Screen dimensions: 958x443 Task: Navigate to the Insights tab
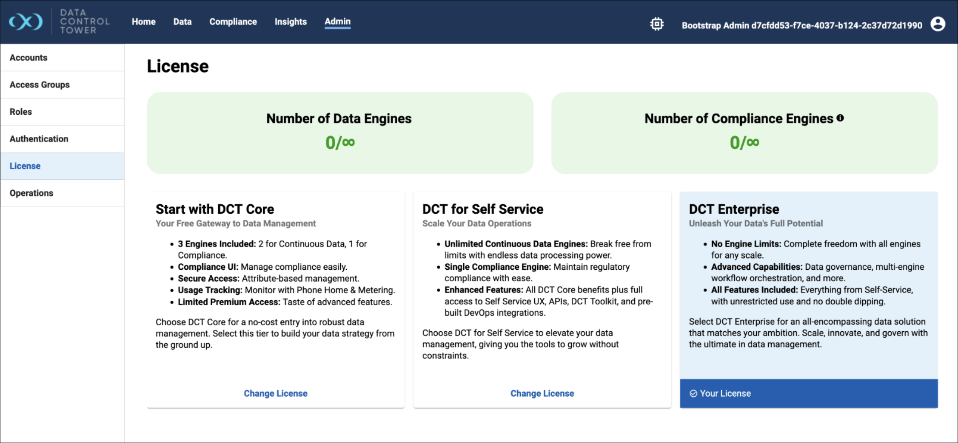pos(290,22)
